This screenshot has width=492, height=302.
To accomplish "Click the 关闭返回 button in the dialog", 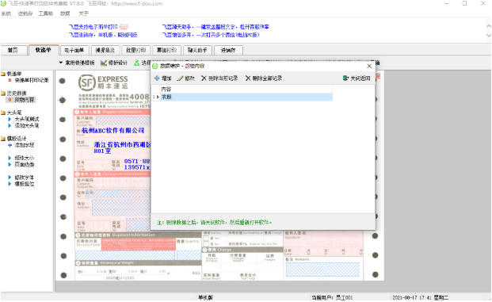I will coord(357,78).
